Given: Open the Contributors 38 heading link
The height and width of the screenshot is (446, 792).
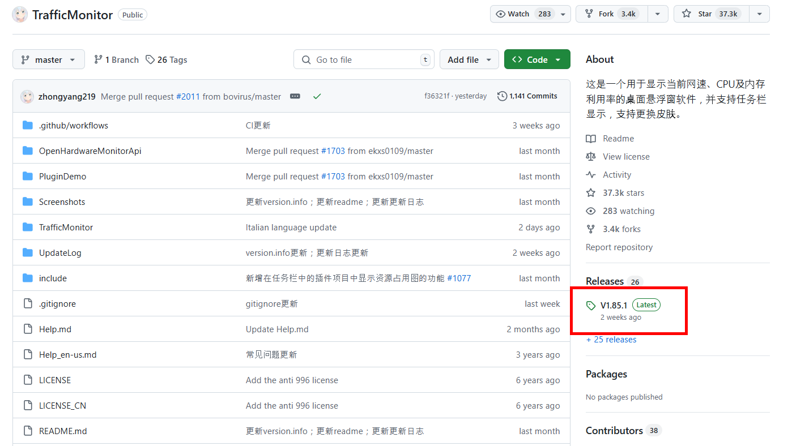Looking at the screenshot, I should tap(624, 431).
